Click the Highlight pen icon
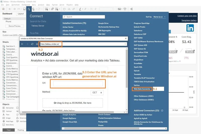Viewport: 201px width, 134px height. (x=80, y=9)
